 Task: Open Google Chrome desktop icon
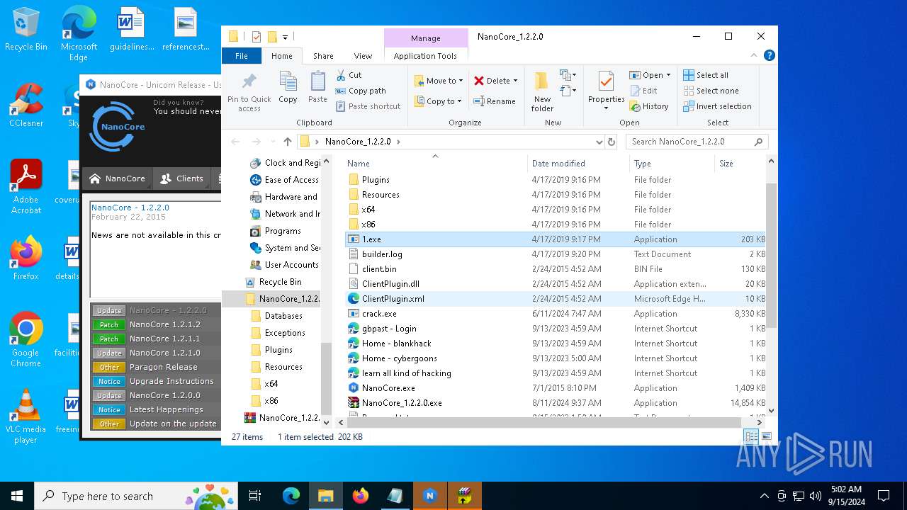[26, 340]
